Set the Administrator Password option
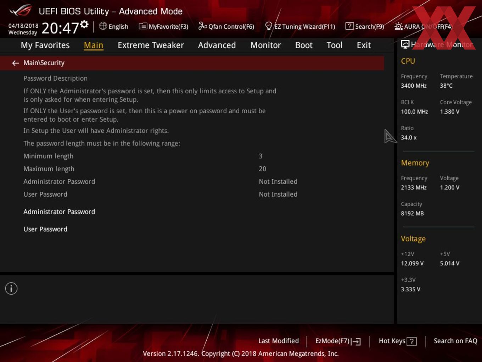 [x=59, y=212]
